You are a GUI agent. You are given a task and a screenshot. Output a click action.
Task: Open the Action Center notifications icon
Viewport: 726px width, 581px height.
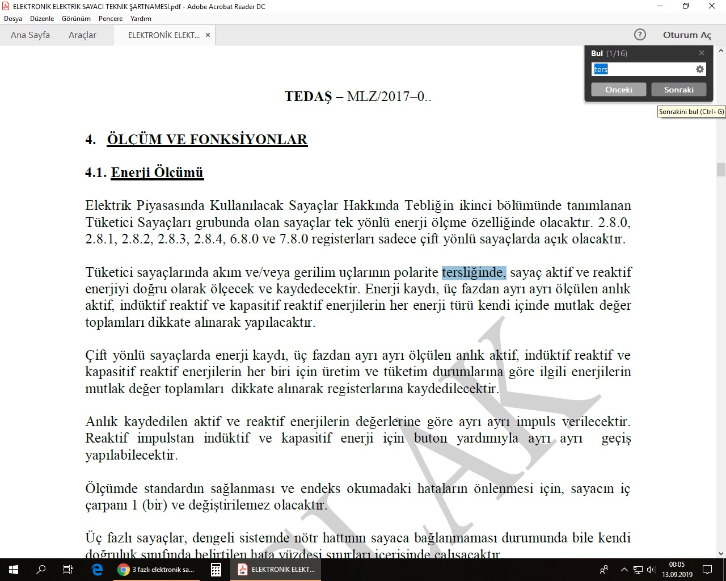[x=708, y=570]
